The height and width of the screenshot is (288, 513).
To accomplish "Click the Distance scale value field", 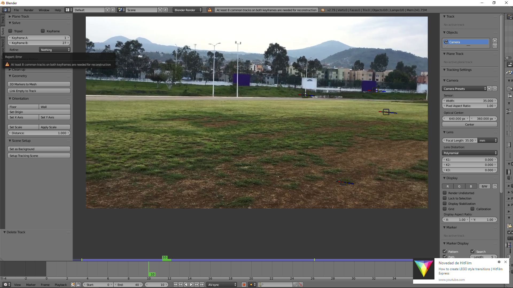I will coord(39,133).
